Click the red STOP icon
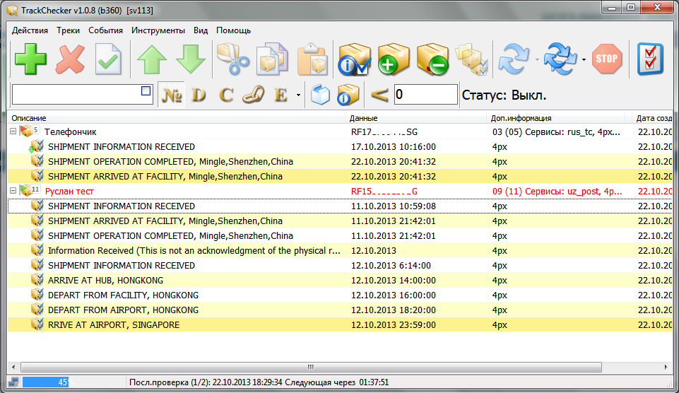The width and height of the screenshot is (679, 393). pyautogui.click(x=606, y=59)
